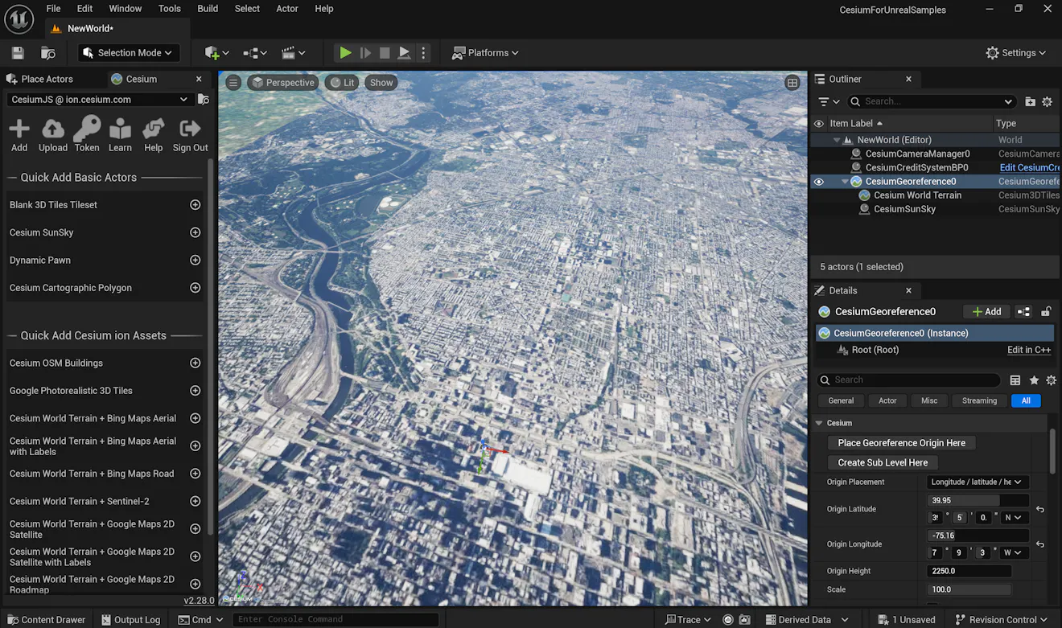Screen dimensions: 1062x628
Task: Switch to Place Actors tab
Action: click(x=47, y=80)
